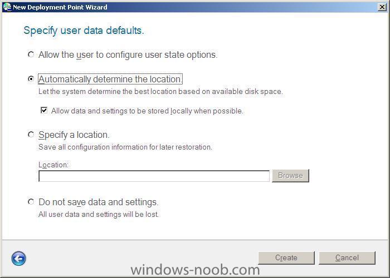Click the 'Let the system determine the best location' description
This screenshot has height=278, width=390.
coord(160,91)
